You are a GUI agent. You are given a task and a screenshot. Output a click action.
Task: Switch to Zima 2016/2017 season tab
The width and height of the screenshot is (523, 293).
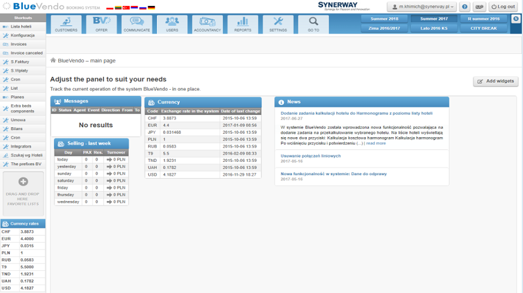(x=384, y=28)
